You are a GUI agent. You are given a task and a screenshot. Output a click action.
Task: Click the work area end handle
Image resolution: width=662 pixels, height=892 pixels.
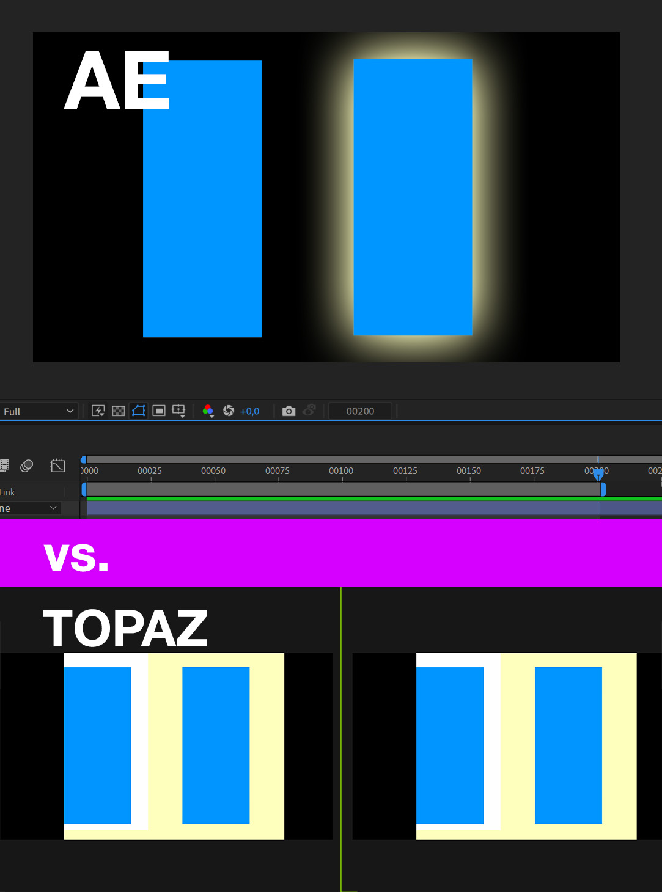[603, 489]
